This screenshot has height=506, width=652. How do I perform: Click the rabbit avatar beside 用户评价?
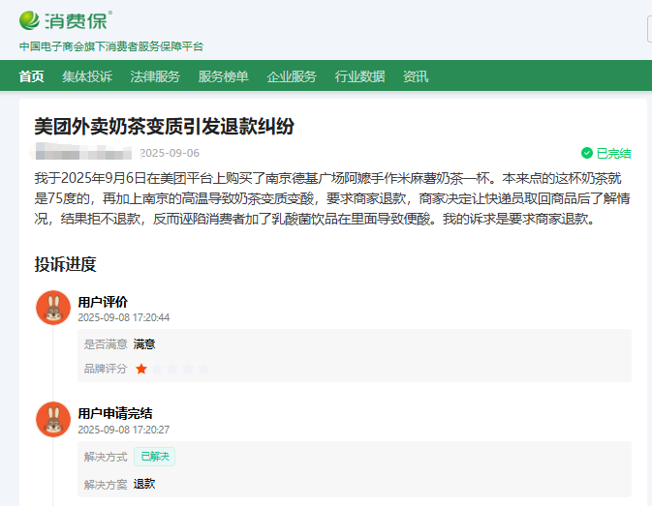point(53,308)
